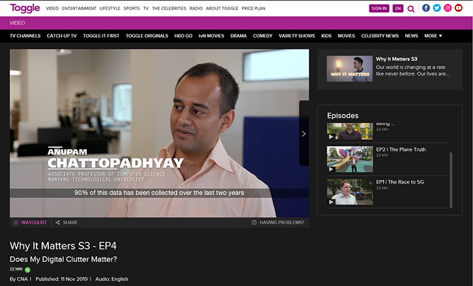The width and height of the screenshot is (473, 286).
Task: Expand the MORE category dropdown
Action: (433, 36)
